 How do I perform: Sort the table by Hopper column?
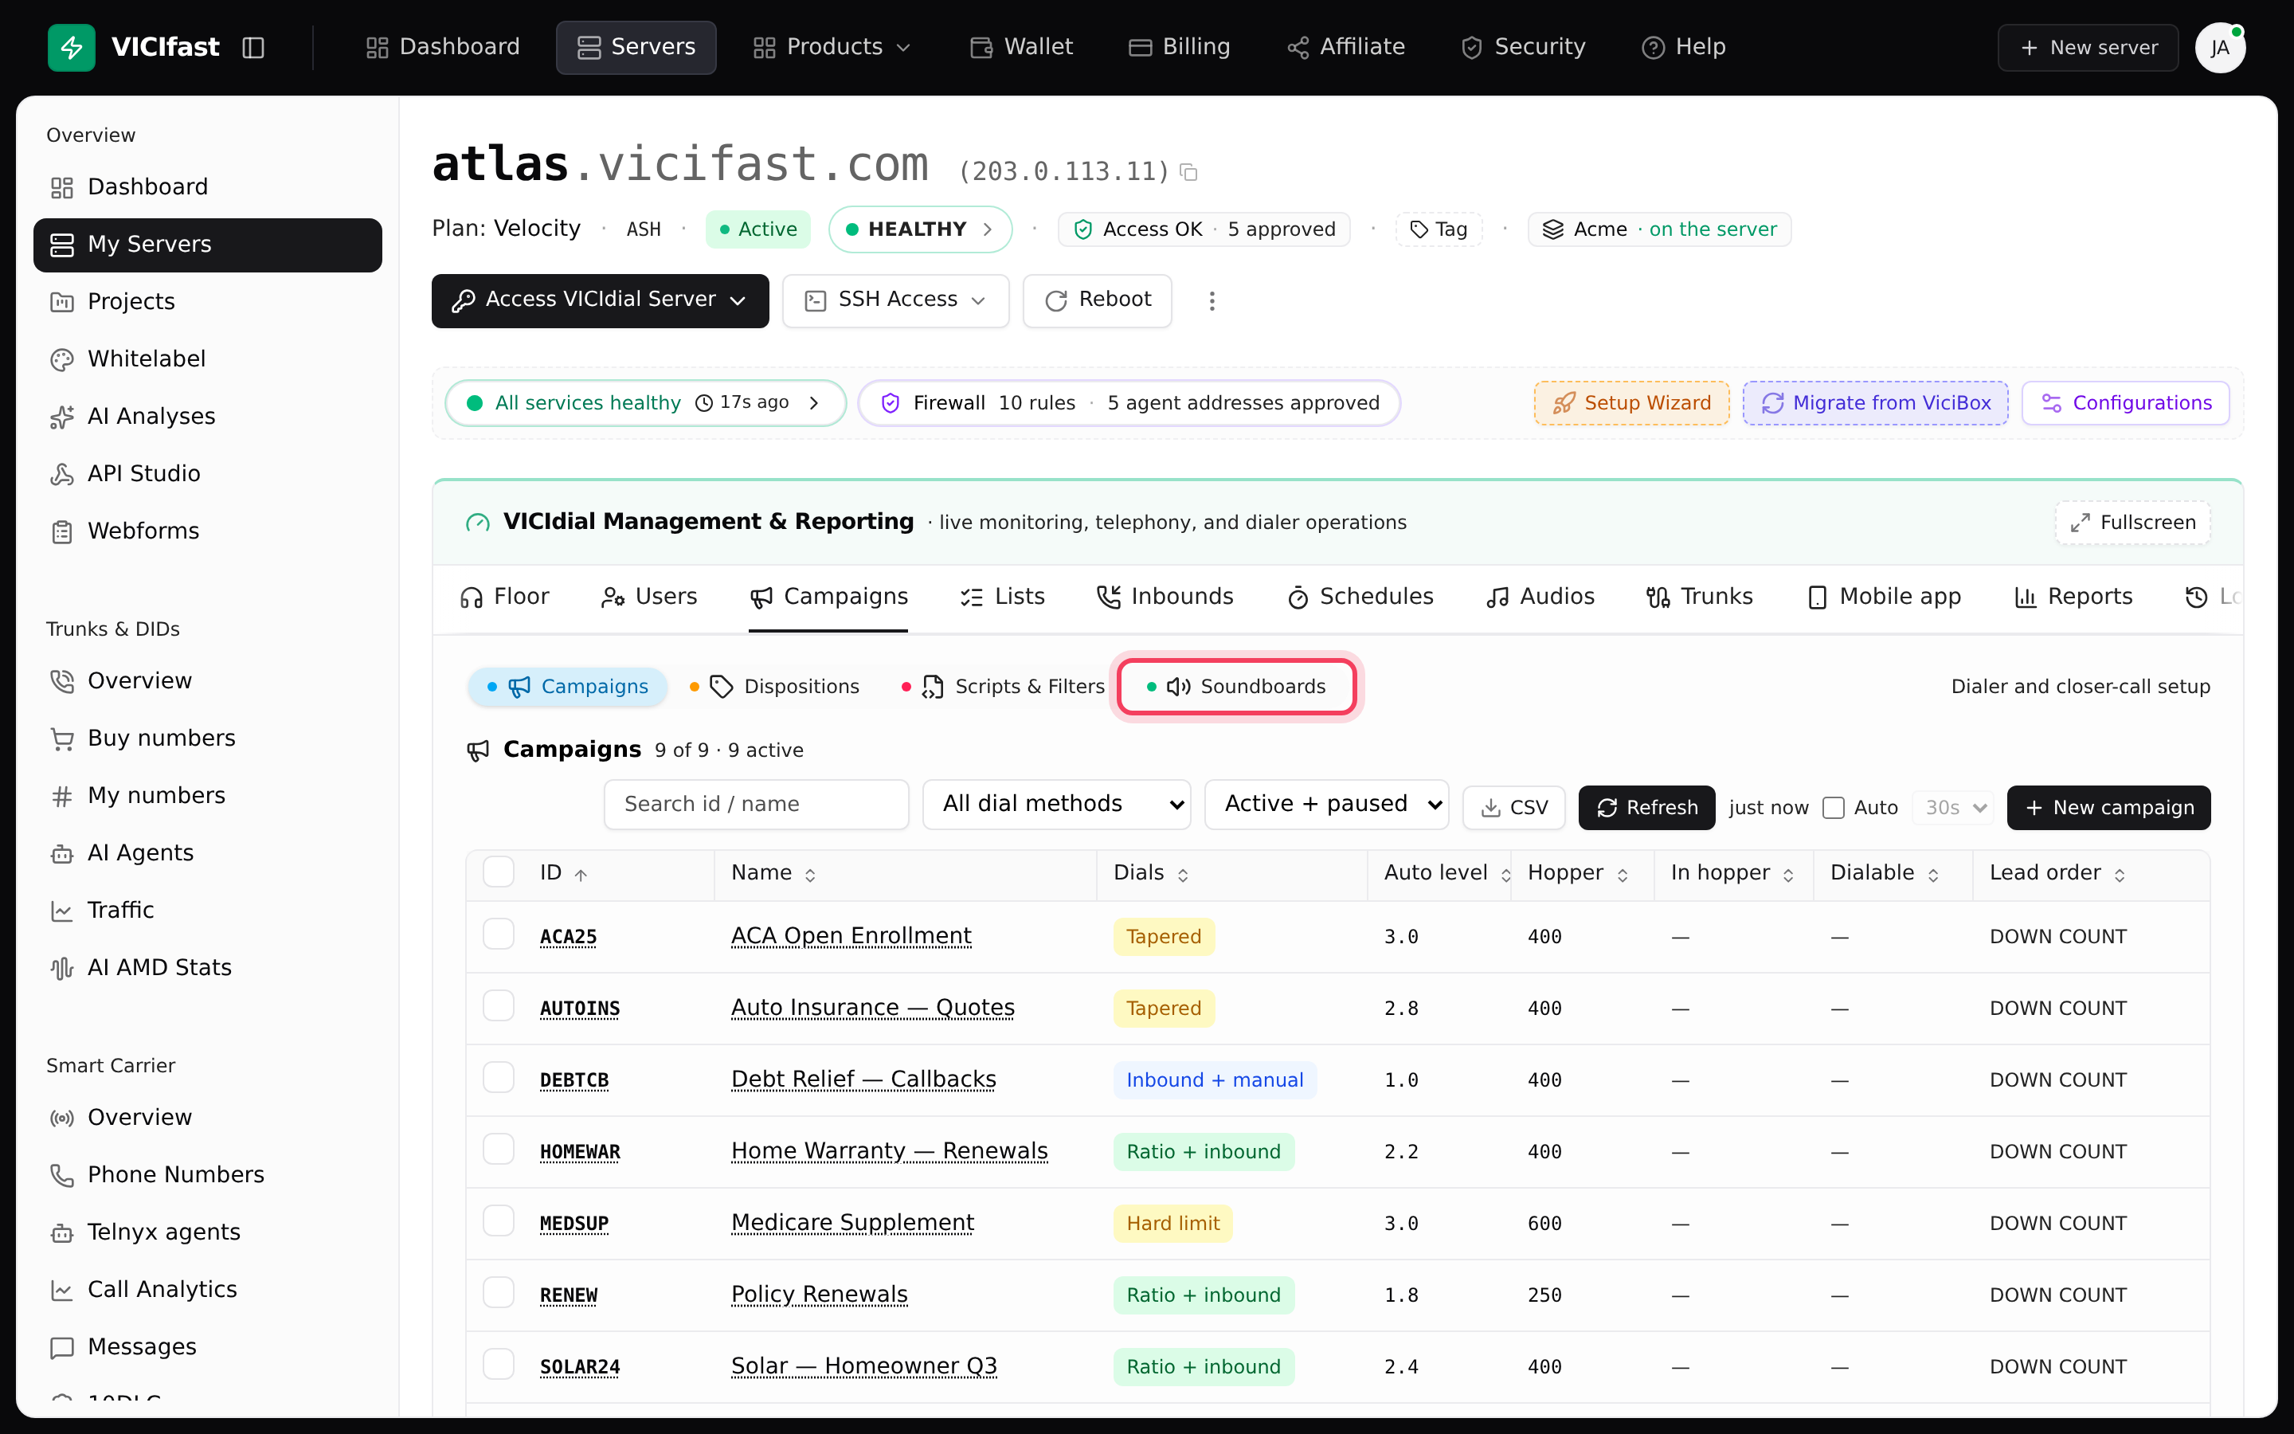(1577, 873)
